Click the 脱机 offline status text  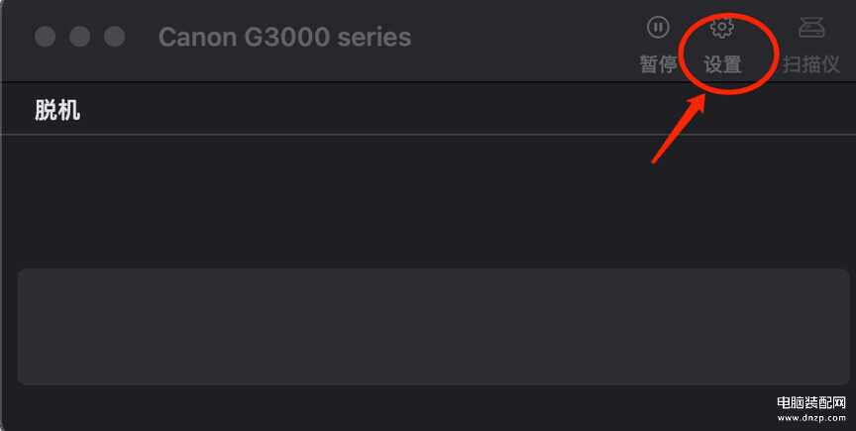coord(57,110)
